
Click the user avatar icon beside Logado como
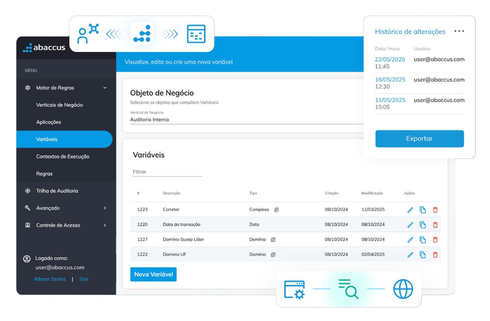tap(27, 259)
